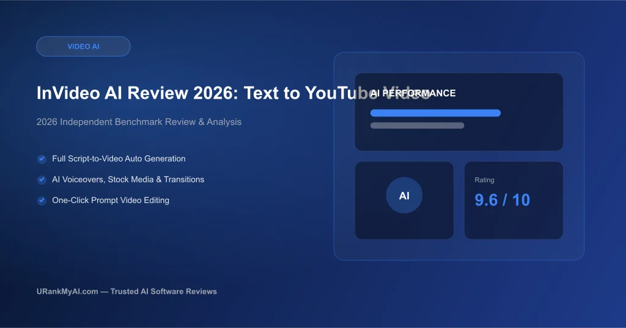Click the blue performance progress bar
The height and width of the screenshot is (328, 626).
coord(435,113)
